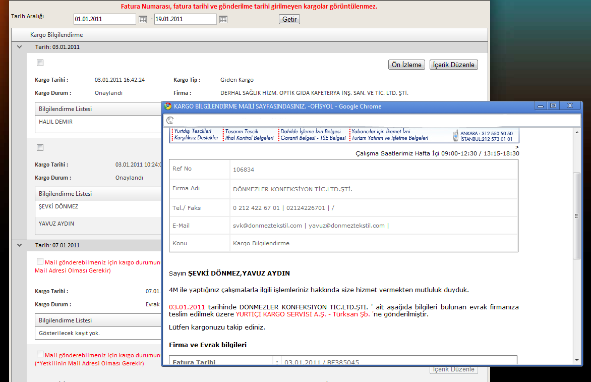Image resolution: width=591 pixels, height=382 pixels.
Task: Minimize the Kargo Bilgilendirme popup window
Action: (x=540, y=106)
